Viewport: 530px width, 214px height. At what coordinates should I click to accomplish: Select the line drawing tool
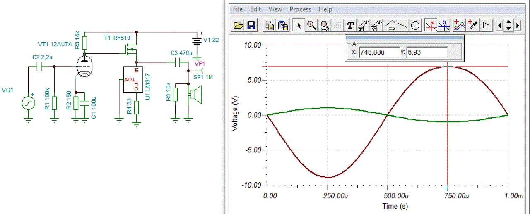pyautogui.click(x=402, y=26)
